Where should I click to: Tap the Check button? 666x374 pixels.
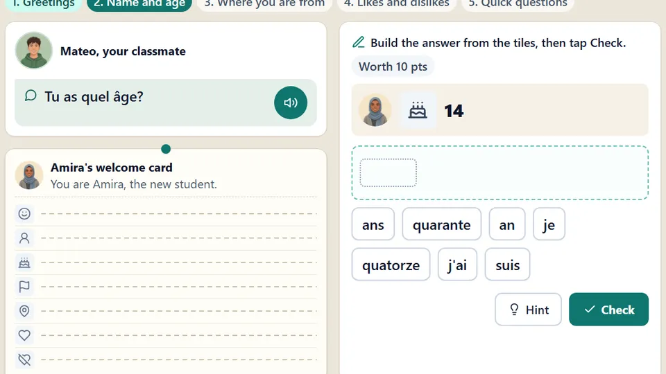click(x=608, y=309)
